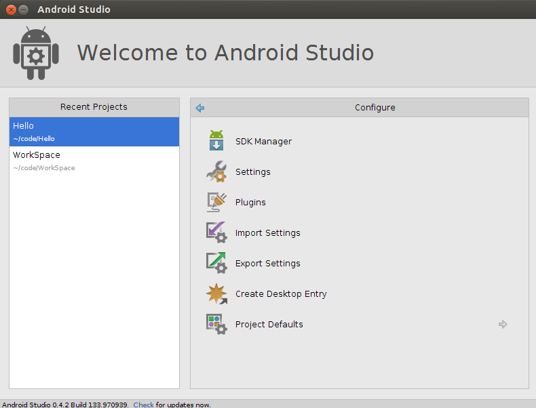
Task: Minimize the Android Studio window
Action: point(23,9)
